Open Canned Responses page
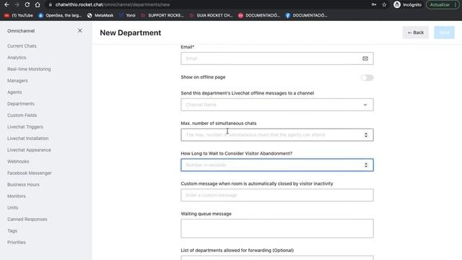 (x=27, y=220)
